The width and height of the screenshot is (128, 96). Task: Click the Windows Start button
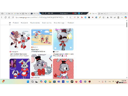click(28, 82)
